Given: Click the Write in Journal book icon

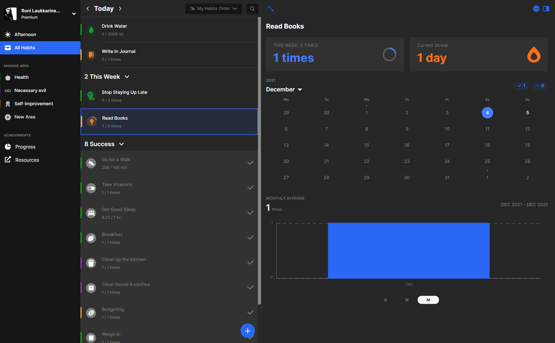Looking at the screenshot, I should (91, 55).
